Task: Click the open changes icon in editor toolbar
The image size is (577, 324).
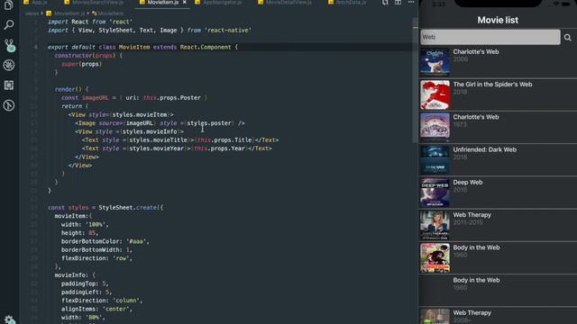Action: [385, 3]
